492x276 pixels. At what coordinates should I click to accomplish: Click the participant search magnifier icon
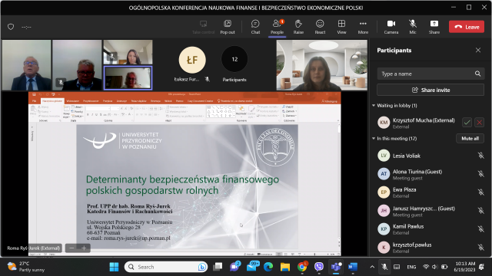tap(477, 74)
